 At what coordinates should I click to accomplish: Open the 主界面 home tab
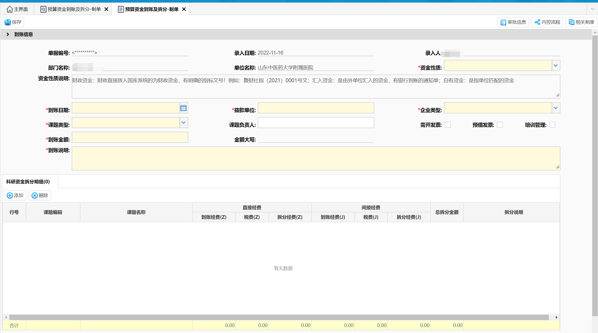click(17, 9)
